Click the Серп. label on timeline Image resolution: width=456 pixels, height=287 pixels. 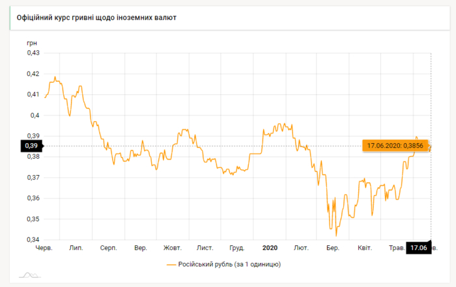[108, 248]
